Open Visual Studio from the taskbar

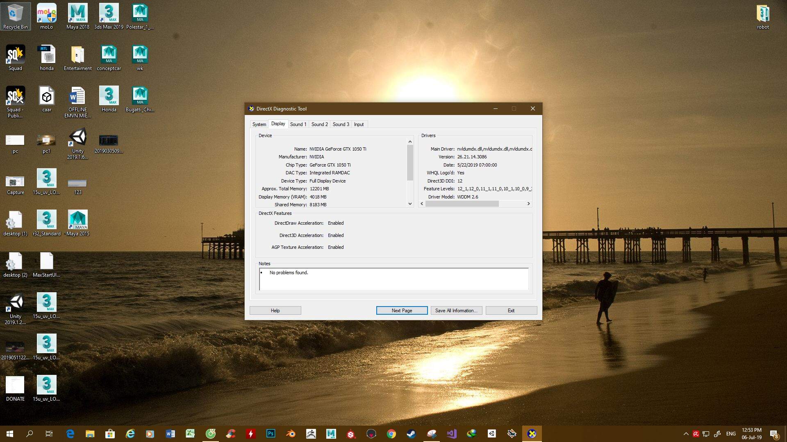(451, 433)
